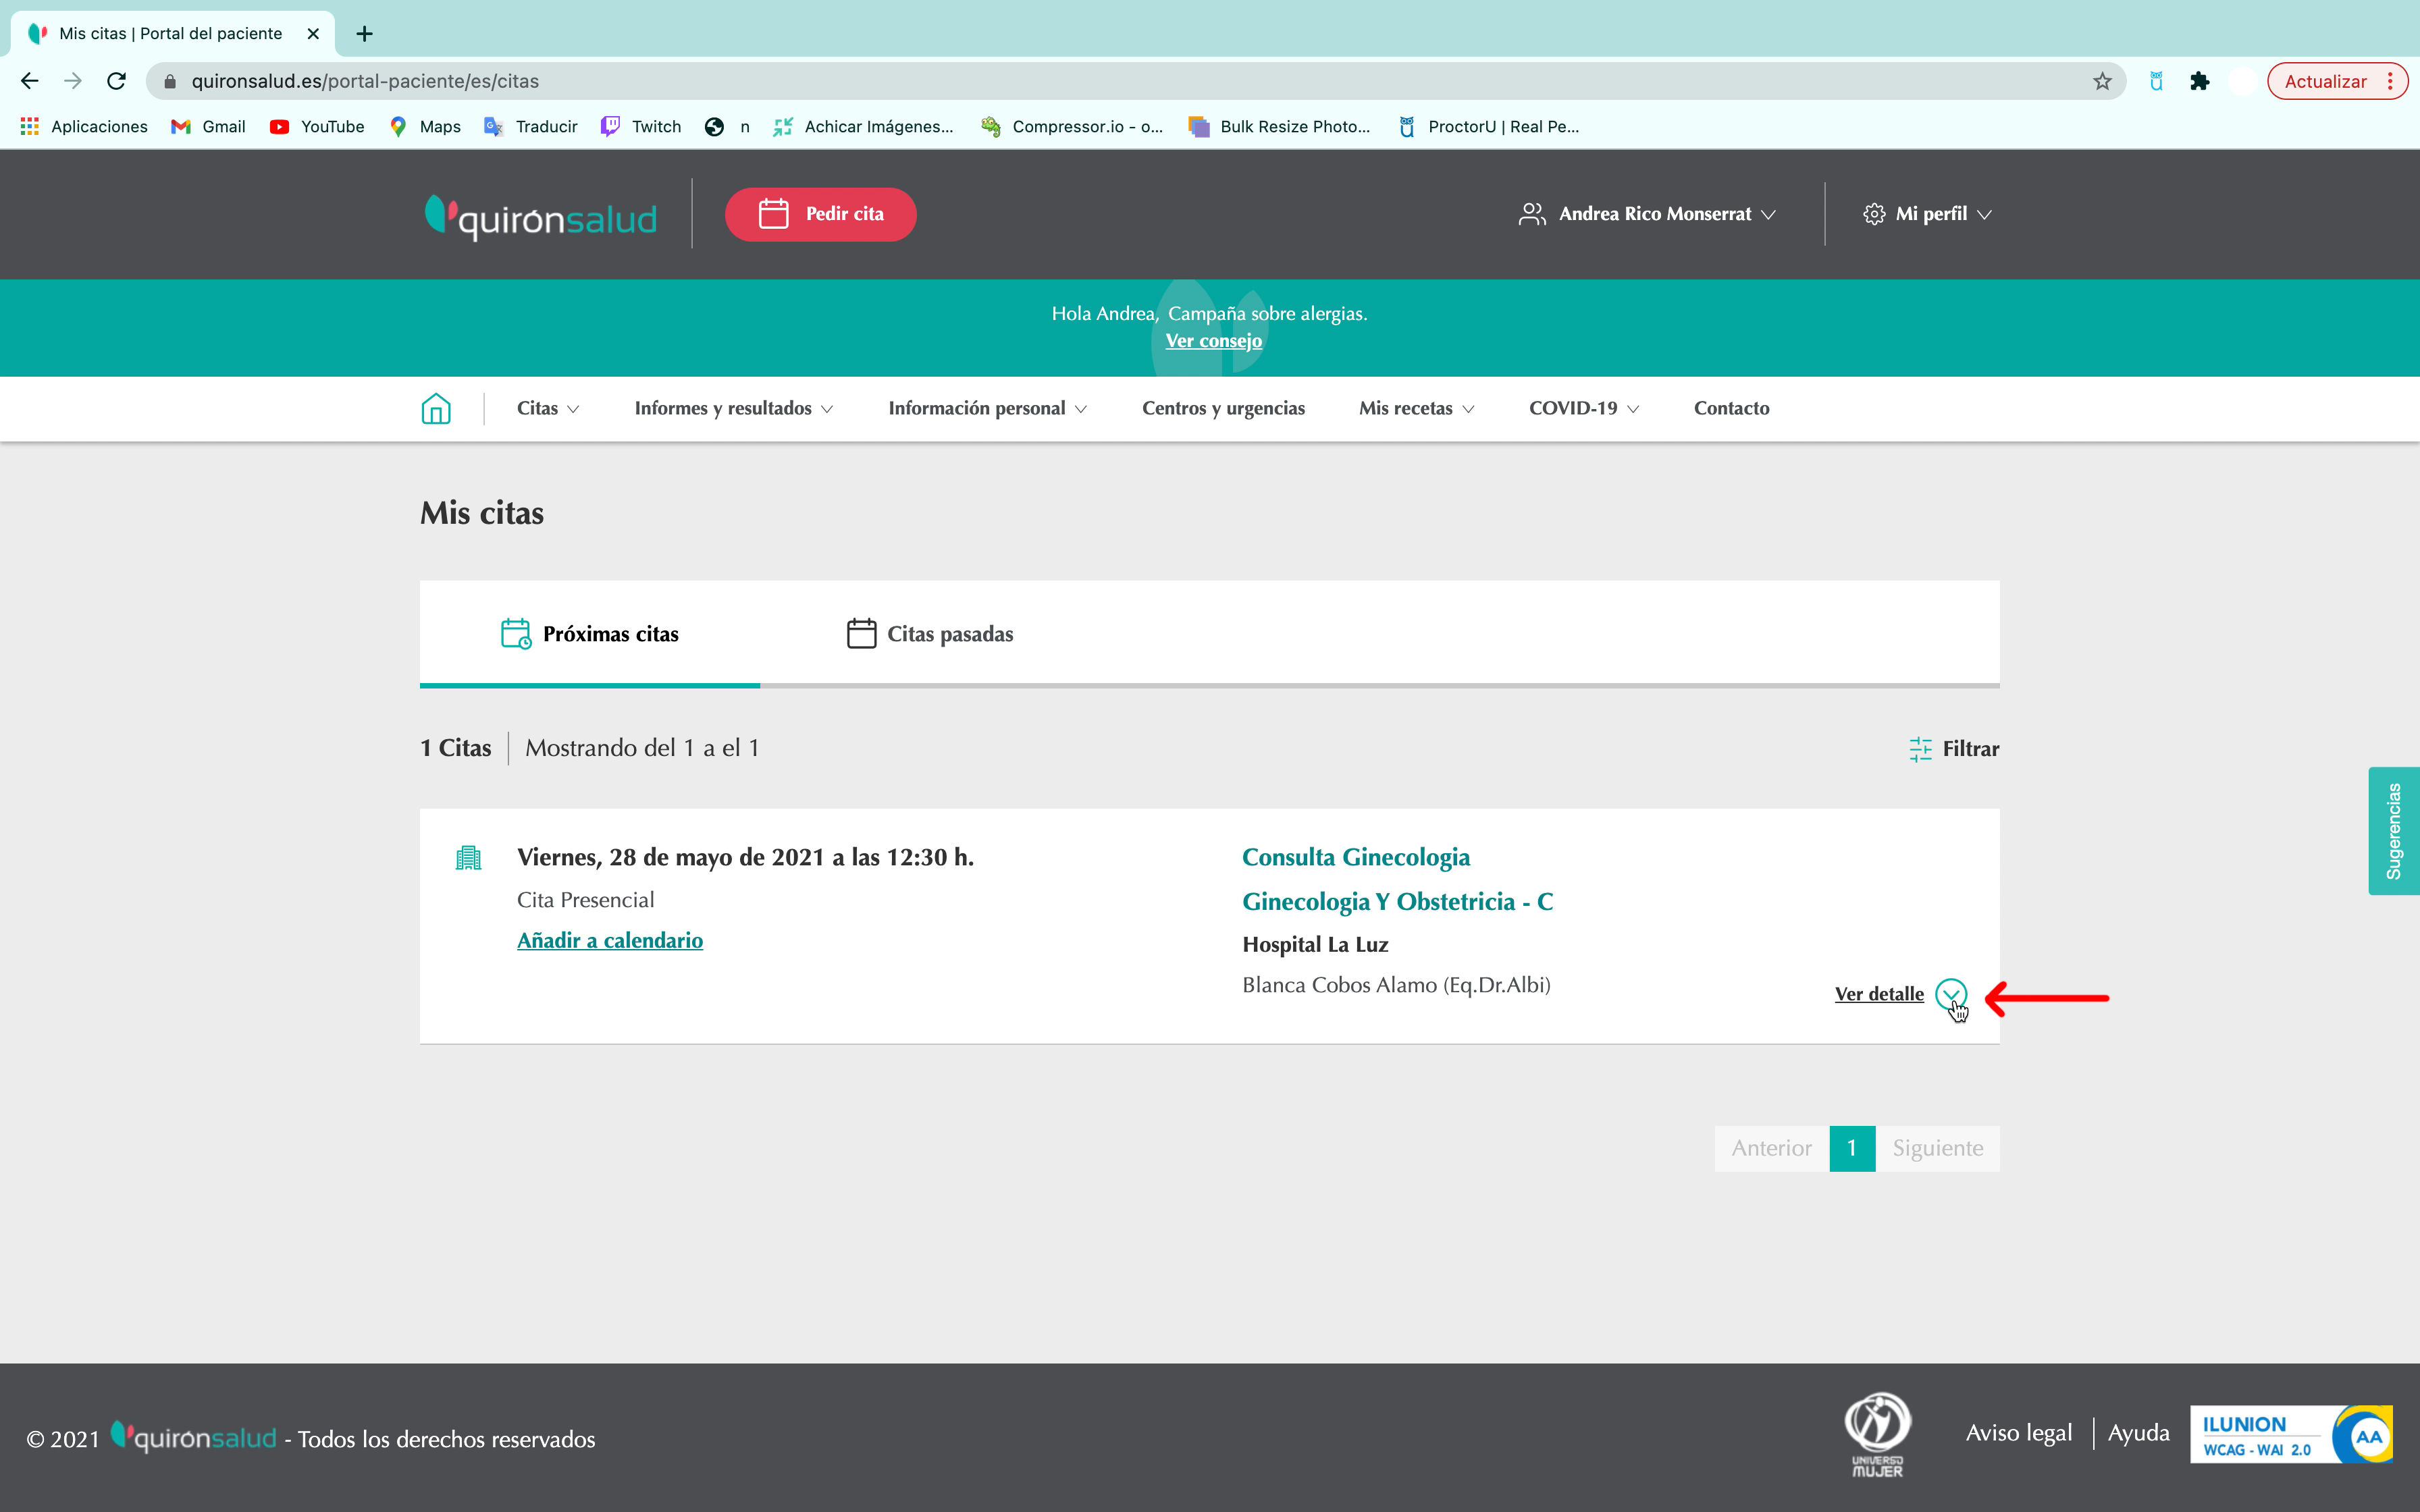Open Andrea Rico Monserrat user dropdown
The width and height of the screenshot is (2420, 1512).
point(1647,214)
